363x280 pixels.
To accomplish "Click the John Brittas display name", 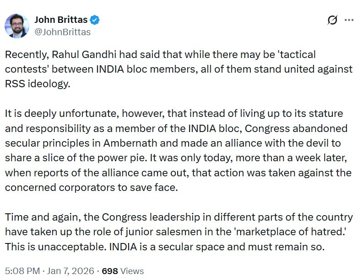I will (61, 20).
